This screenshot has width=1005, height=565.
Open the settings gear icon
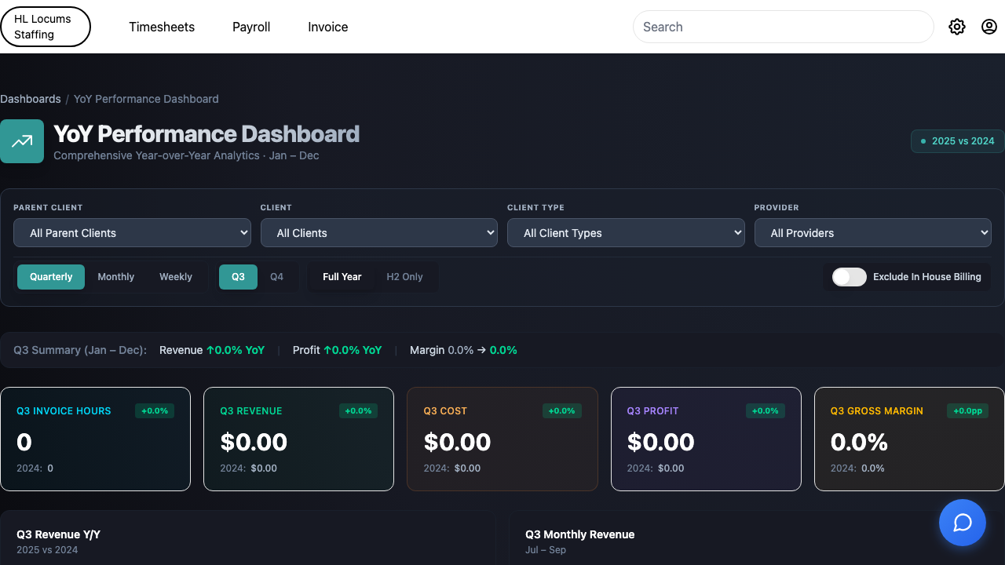(956, 27)
